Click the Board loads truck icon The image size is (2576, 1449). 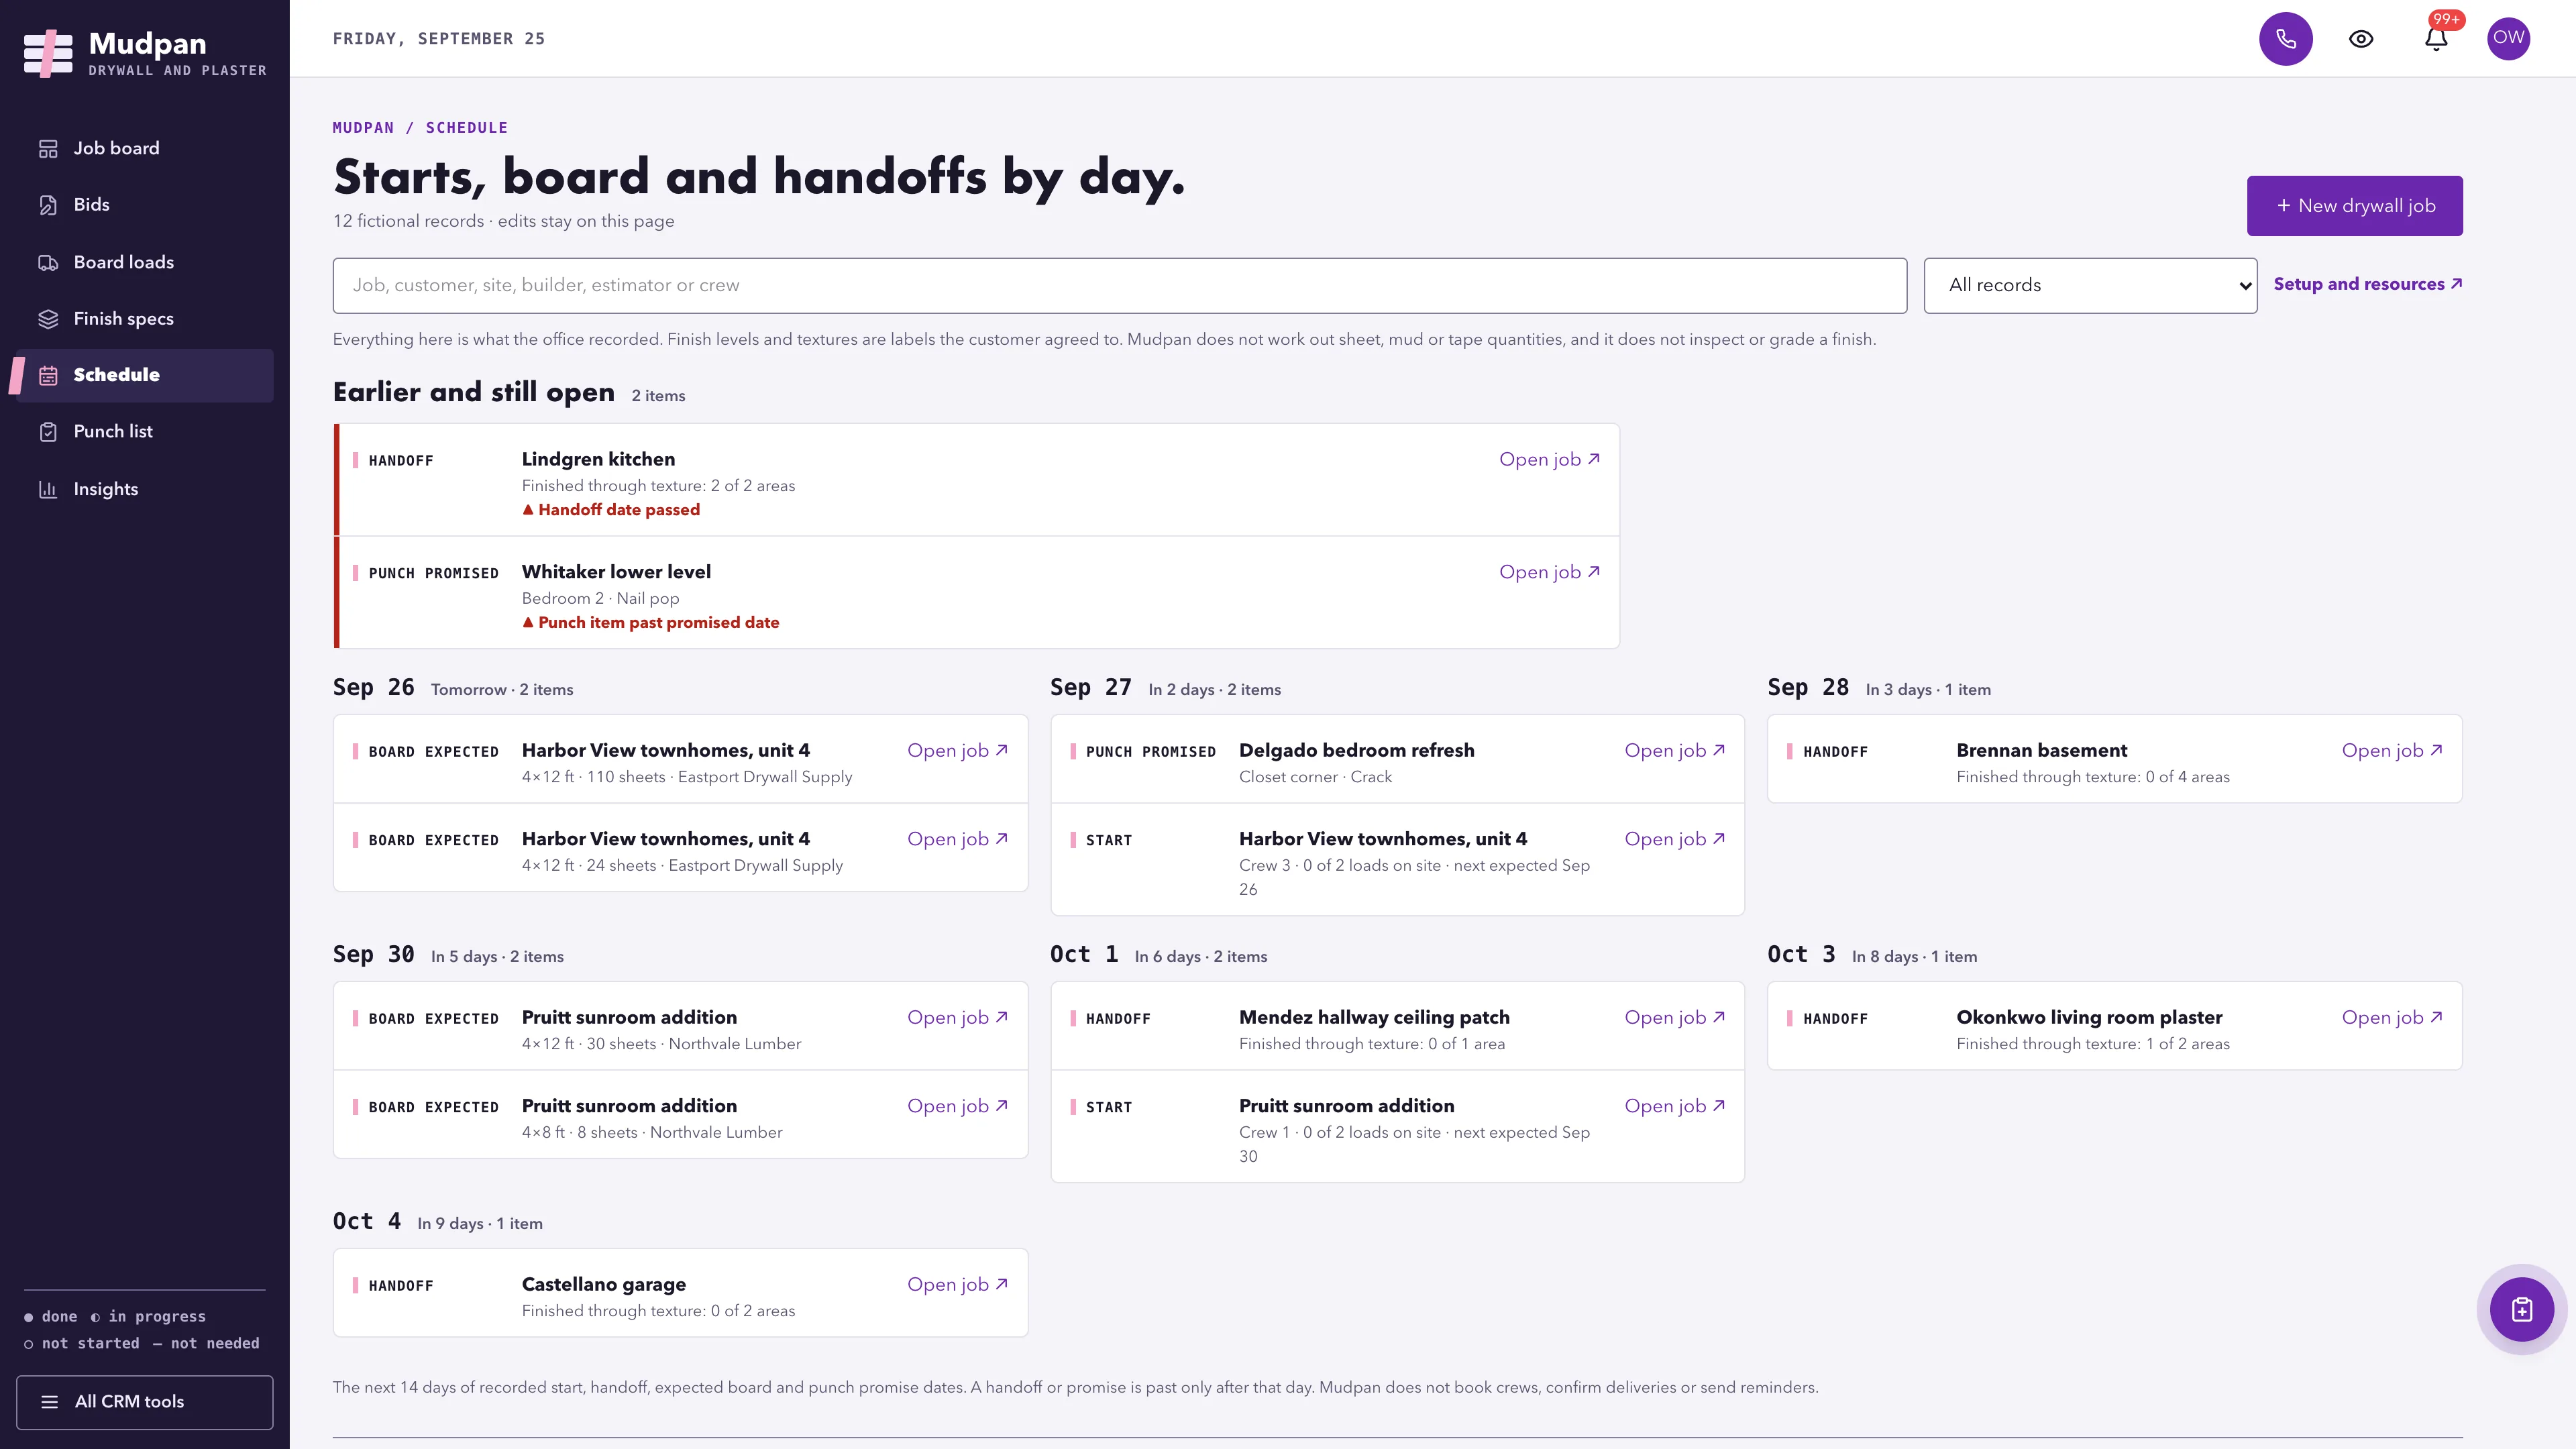[48, 262]
